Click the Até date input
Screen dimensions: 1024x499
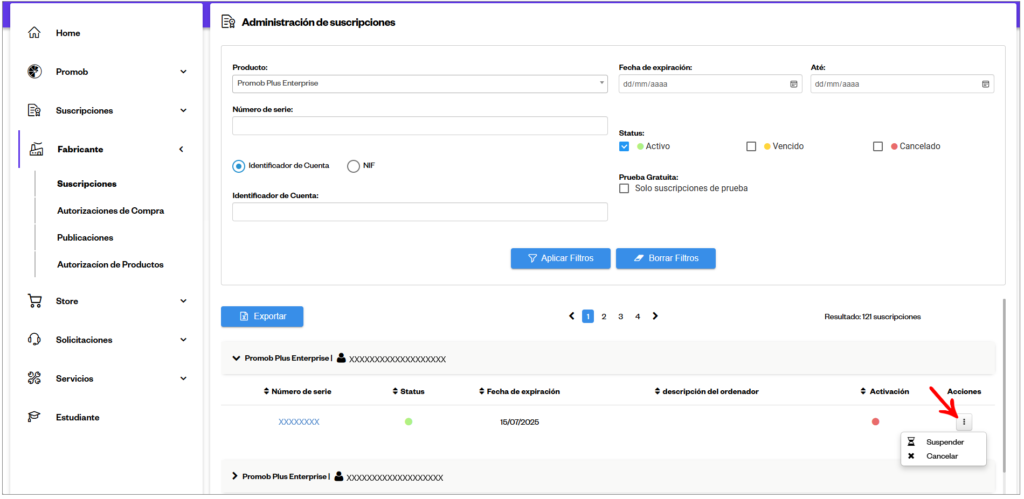coord(902,84)
